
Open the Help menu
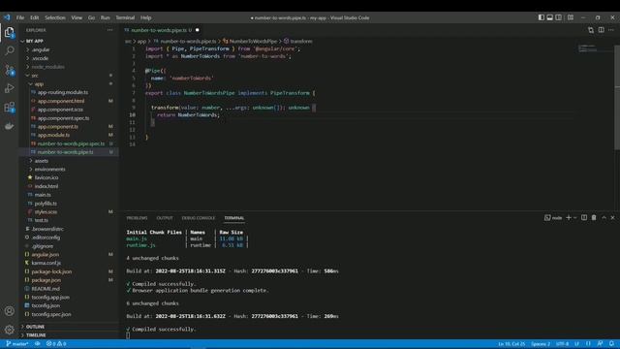(146, 17)
